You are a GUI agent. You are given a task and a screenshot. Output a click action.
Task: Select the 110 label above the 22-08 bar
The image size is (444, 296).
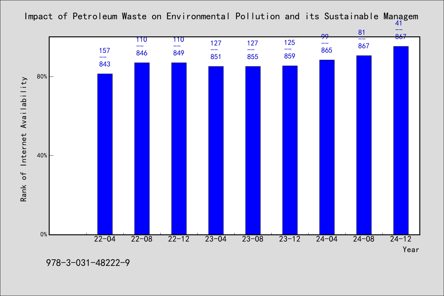pyautogui.click(x=142, y=39)
